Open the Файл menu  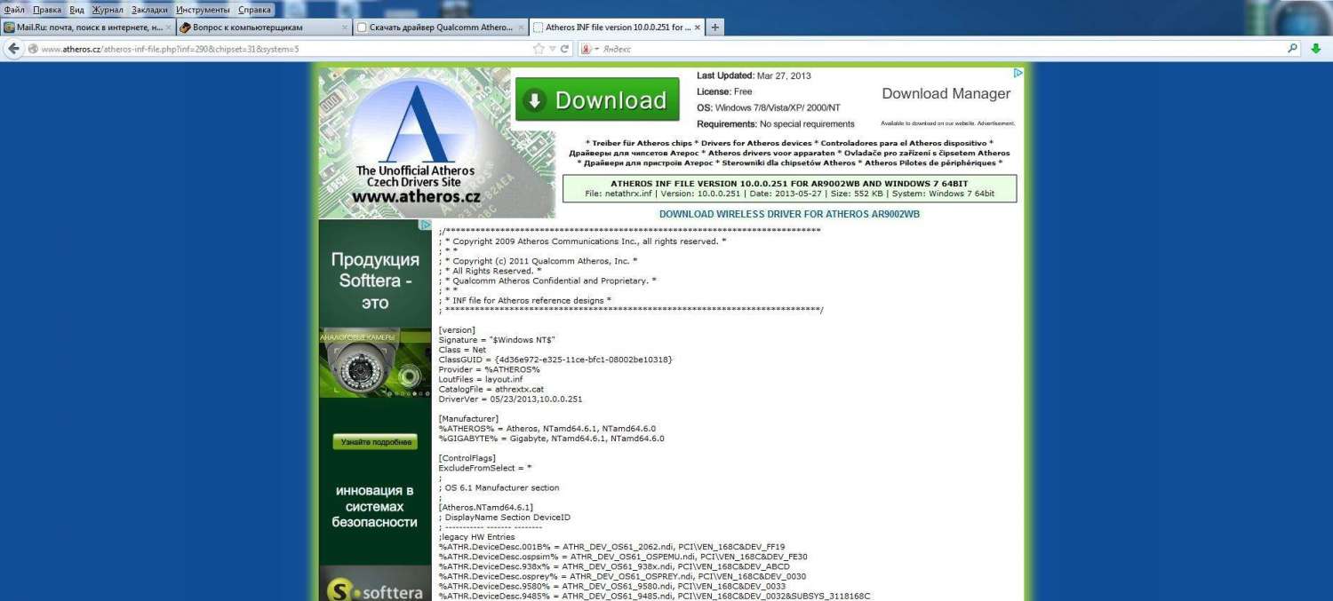coord(14,10)
